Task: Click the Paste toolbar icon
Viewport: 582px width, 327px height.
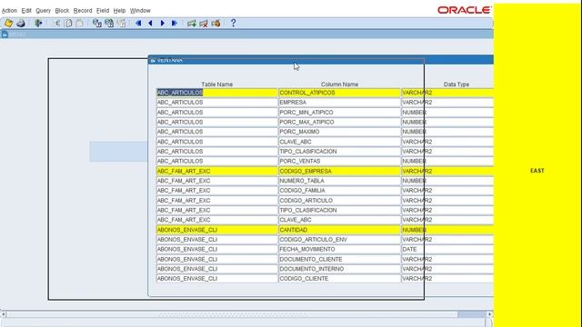Action: 80,24
